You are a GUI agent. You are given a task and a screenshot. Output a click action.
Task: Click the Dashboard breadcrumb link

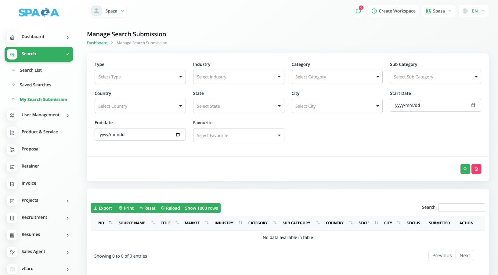[97, 43]
